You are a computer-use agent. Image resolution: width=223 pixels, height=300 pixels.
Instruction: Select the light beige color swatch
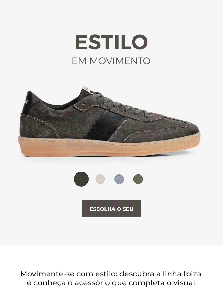click(x=100, y=179)
